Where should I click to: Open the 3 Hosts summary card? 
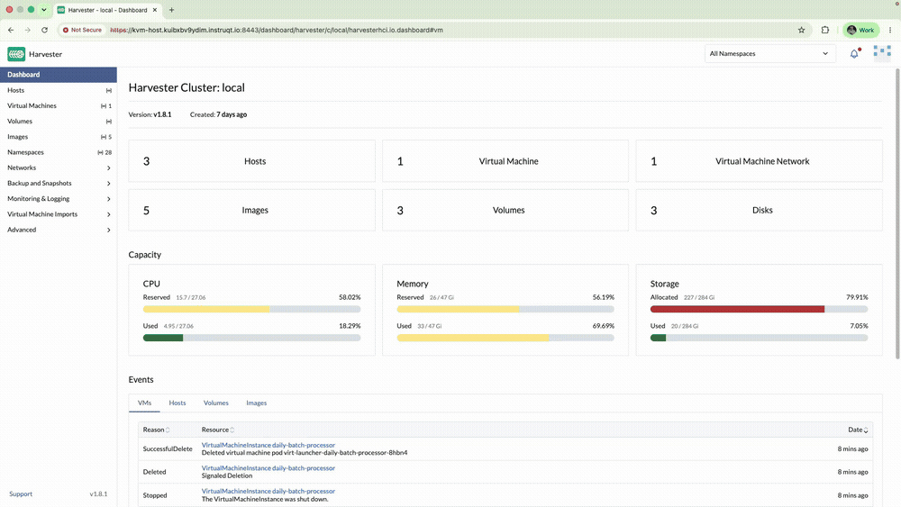(x=251, y=161)
